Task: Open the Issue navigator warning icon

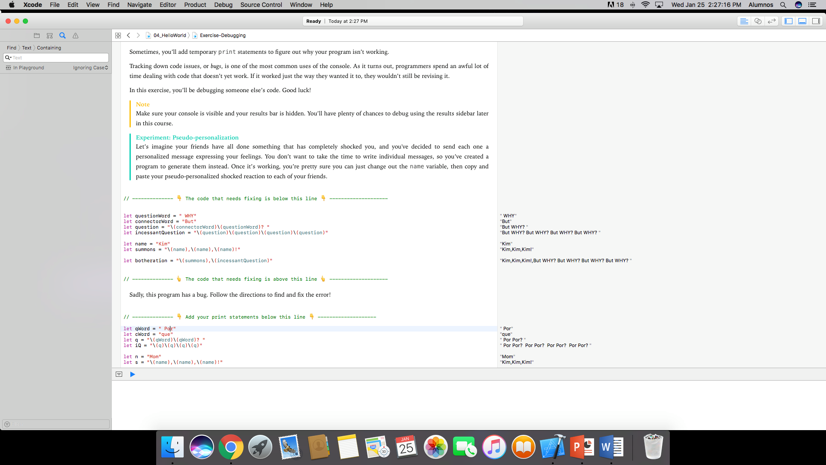Action: pyautogui.click(x=75, y=35)
